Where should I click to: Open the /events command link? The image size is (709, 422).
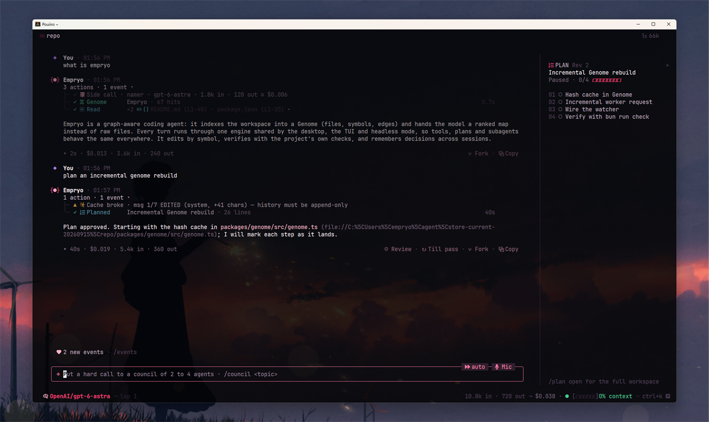pos(125,352)
